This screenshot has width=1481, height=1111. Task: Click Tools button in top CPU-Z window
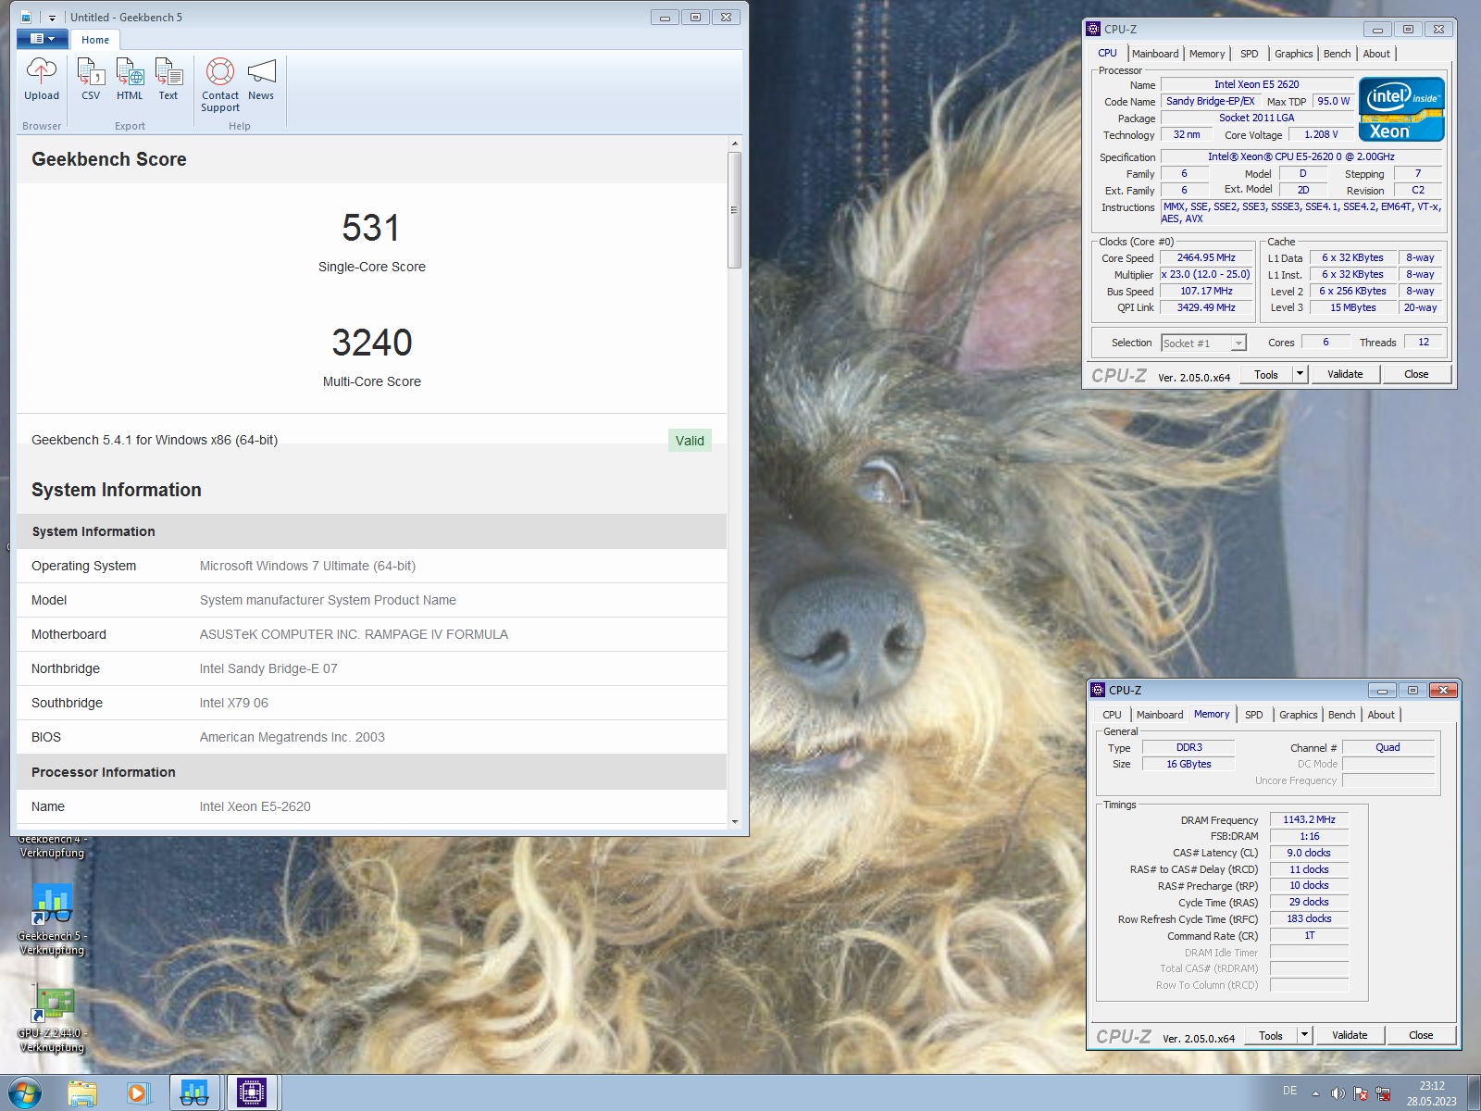click(1266, 375)
